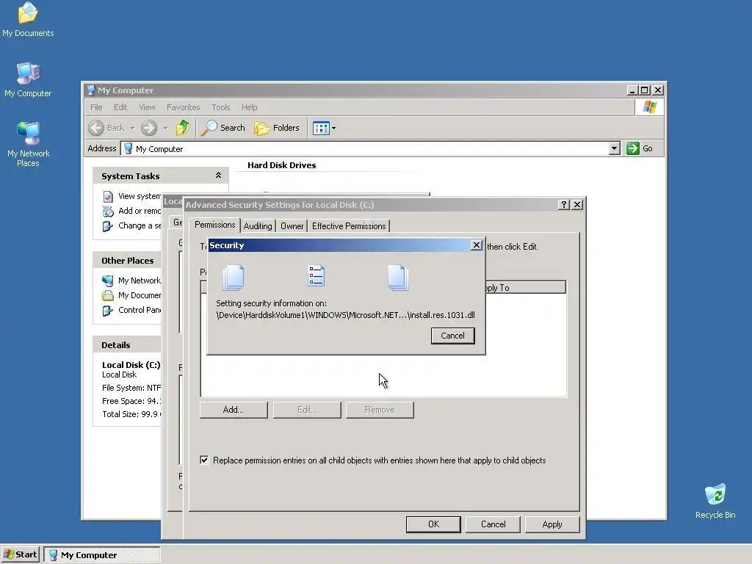Open the Edit menu

(120, 107)
